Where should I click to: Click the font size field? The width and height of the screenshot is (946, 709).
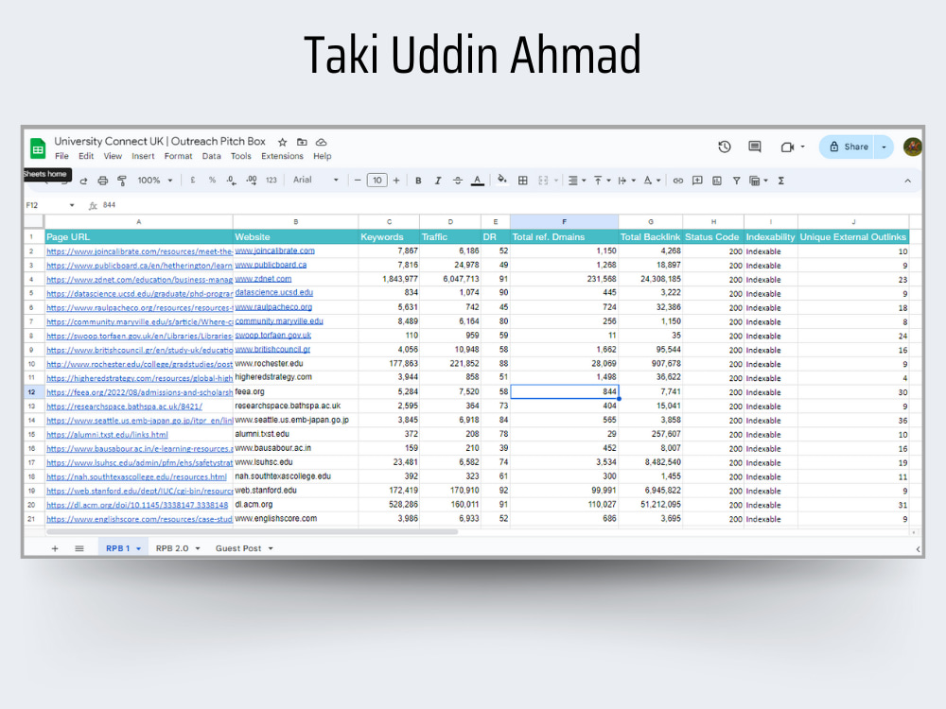tap(377, 181)
